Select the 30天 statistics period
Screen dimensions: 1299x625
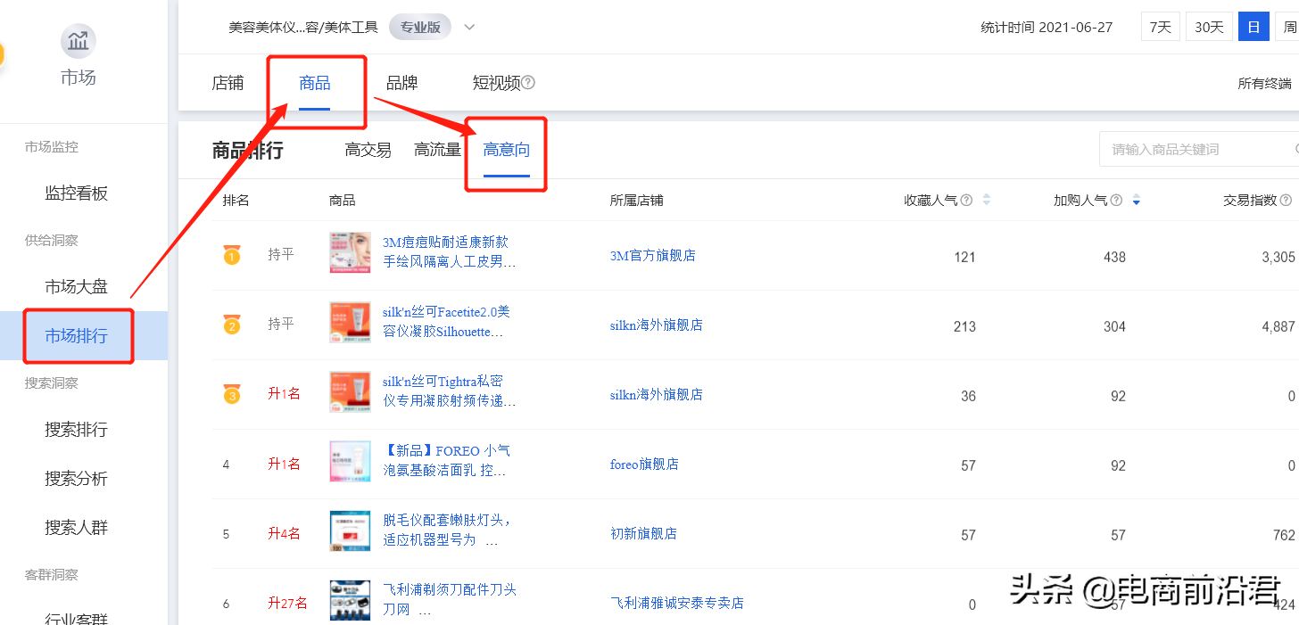click(1209, 26)
